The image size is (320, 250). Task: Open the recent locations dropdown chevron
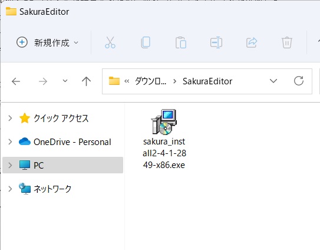coord(65,81)
